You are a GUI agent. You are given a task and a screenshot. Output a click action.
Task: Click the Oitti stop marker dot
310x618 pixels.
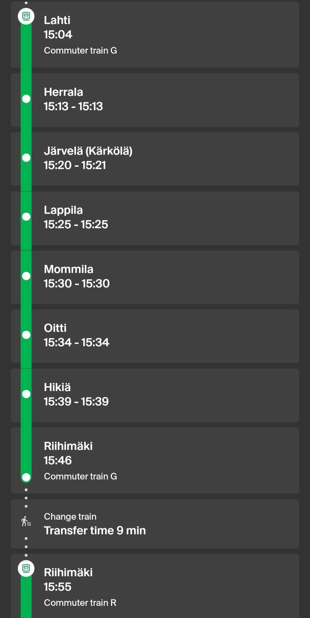26,335
